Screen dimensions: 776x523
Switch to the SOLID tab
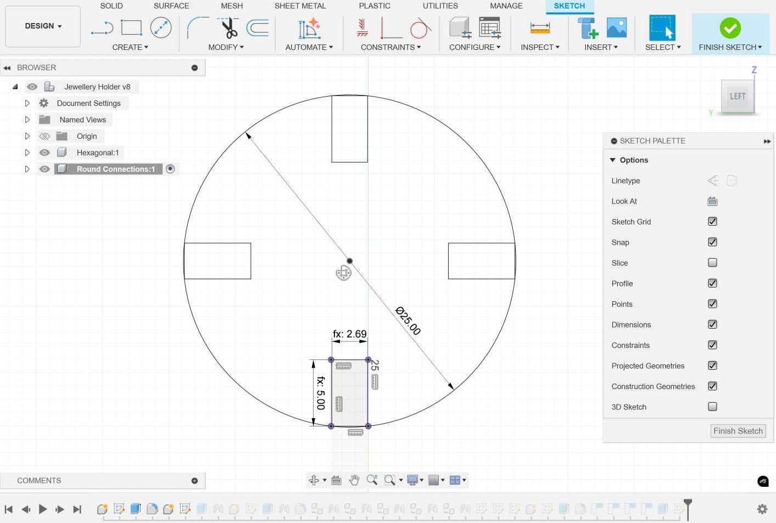(111, 6)
